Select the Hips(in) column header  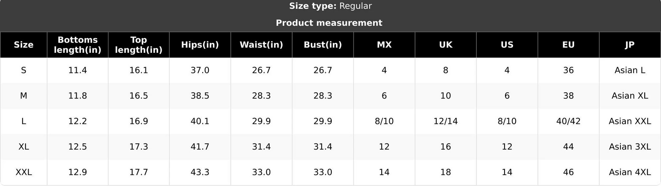click(x=200, y=45)
